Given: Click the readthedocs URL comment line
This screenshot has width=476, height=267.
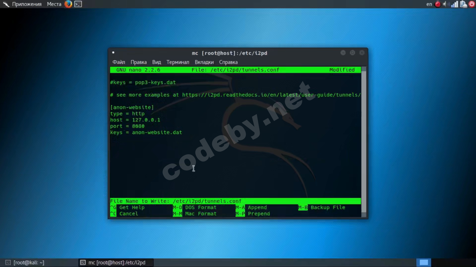Looking at the screenshot, I should [235, 95].
